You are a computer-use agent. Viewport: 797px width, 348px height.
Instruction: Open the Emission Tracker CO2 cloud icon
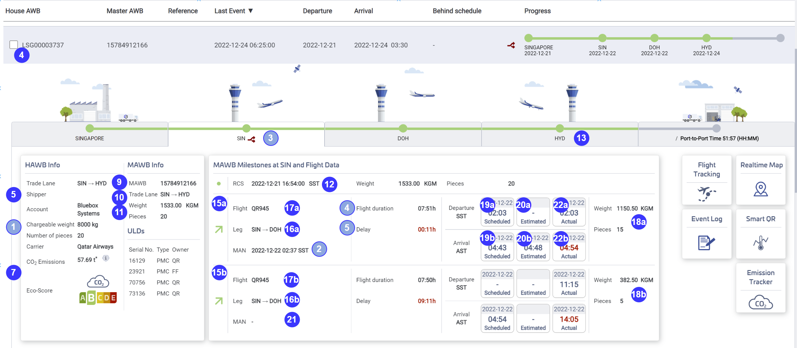pyautogui.click(x=761, y=302)
